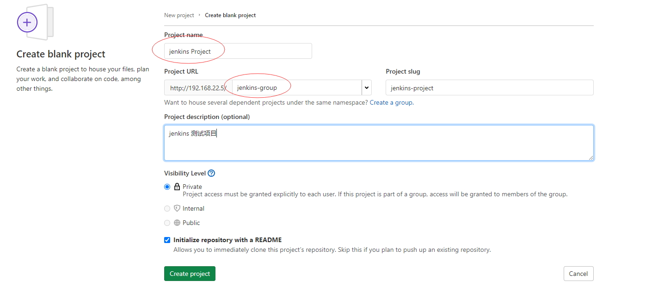Click the Create blank project breadcrumb

pos(230,15)
